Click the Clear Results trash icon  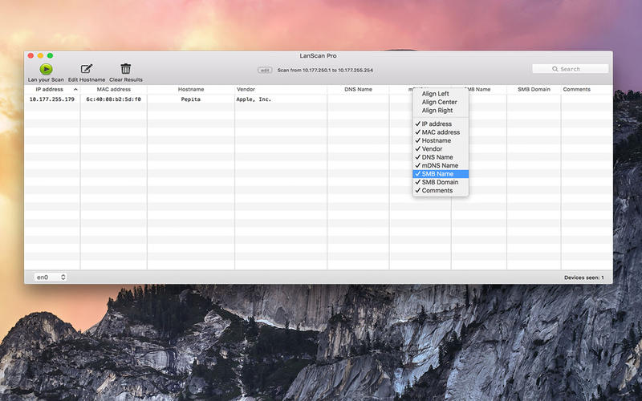coord(126,69)
